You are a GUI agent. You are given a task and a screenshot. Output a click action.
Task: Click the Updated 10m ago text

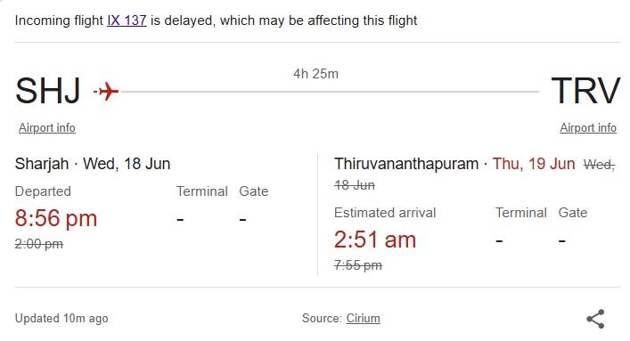tap(61, 318)
